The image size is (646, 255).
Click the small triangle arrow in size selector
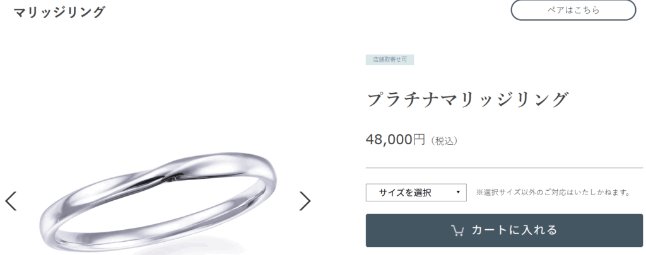458,192
